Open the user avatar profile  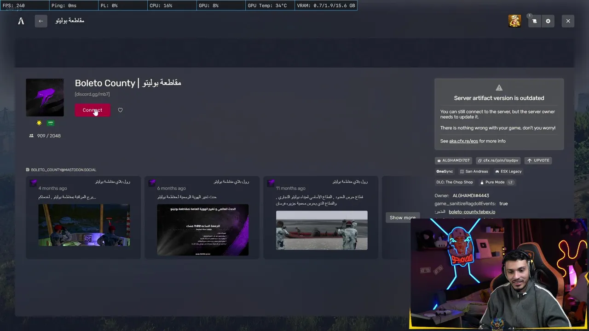tap(514, 21)
